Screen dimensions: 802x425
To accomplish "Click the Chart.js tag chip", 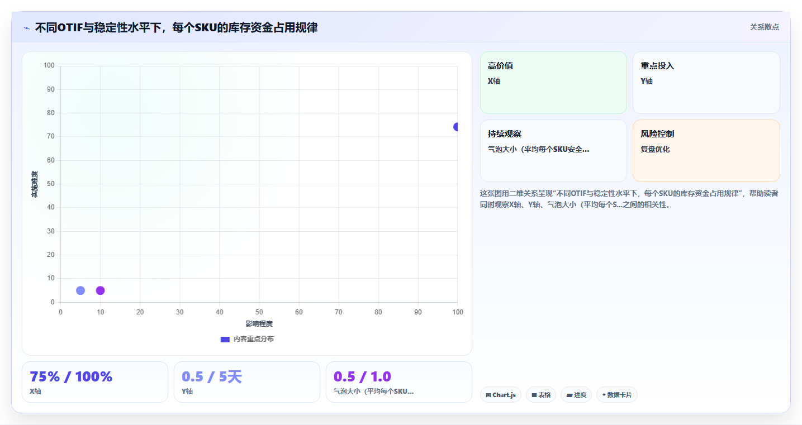I will click(501, 395).
